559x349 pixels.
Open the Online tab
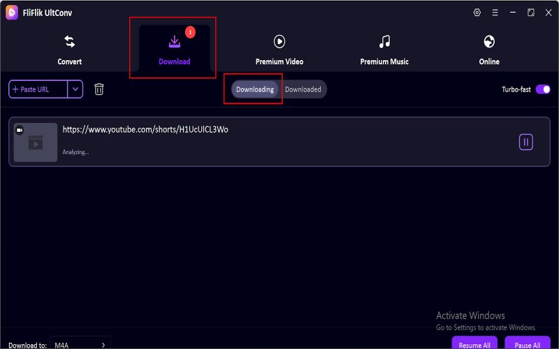(x=489, y=50)
